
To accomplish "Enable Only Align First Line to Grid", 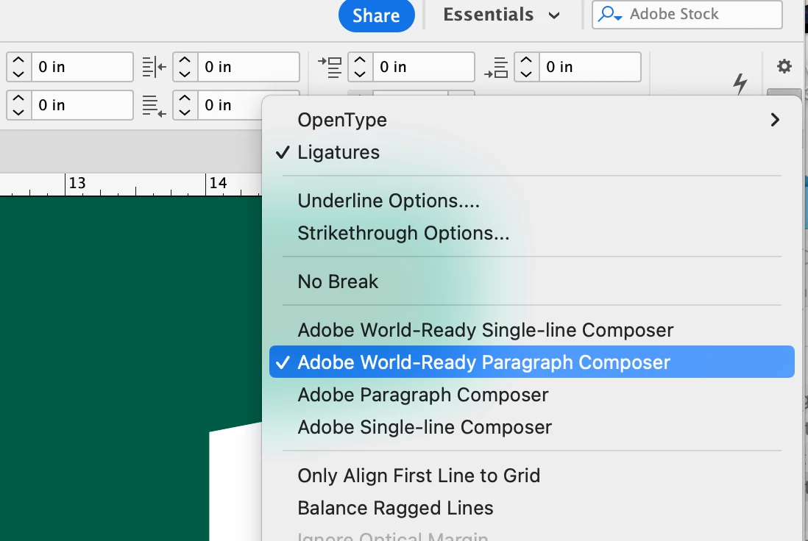I will (532, 476).
